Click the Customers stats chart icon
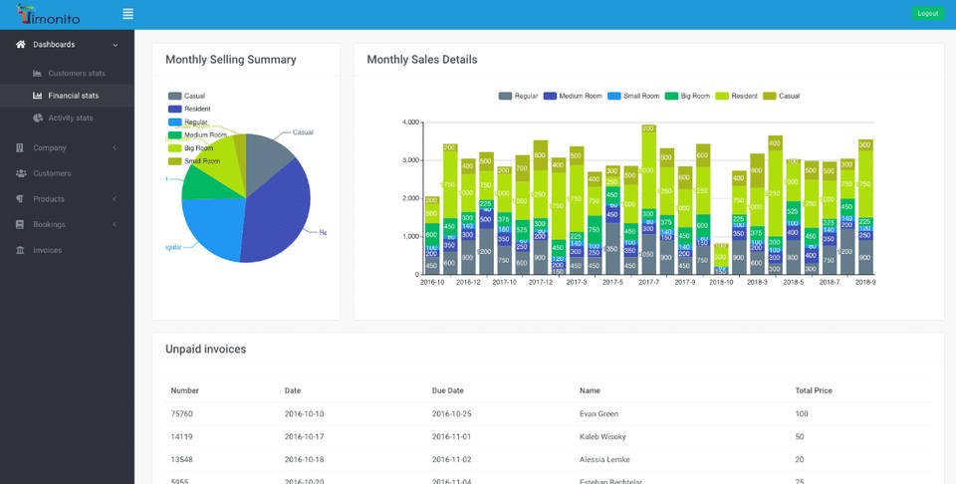The image size is (956, 484). pyautogui.click(x=37, y=74)
